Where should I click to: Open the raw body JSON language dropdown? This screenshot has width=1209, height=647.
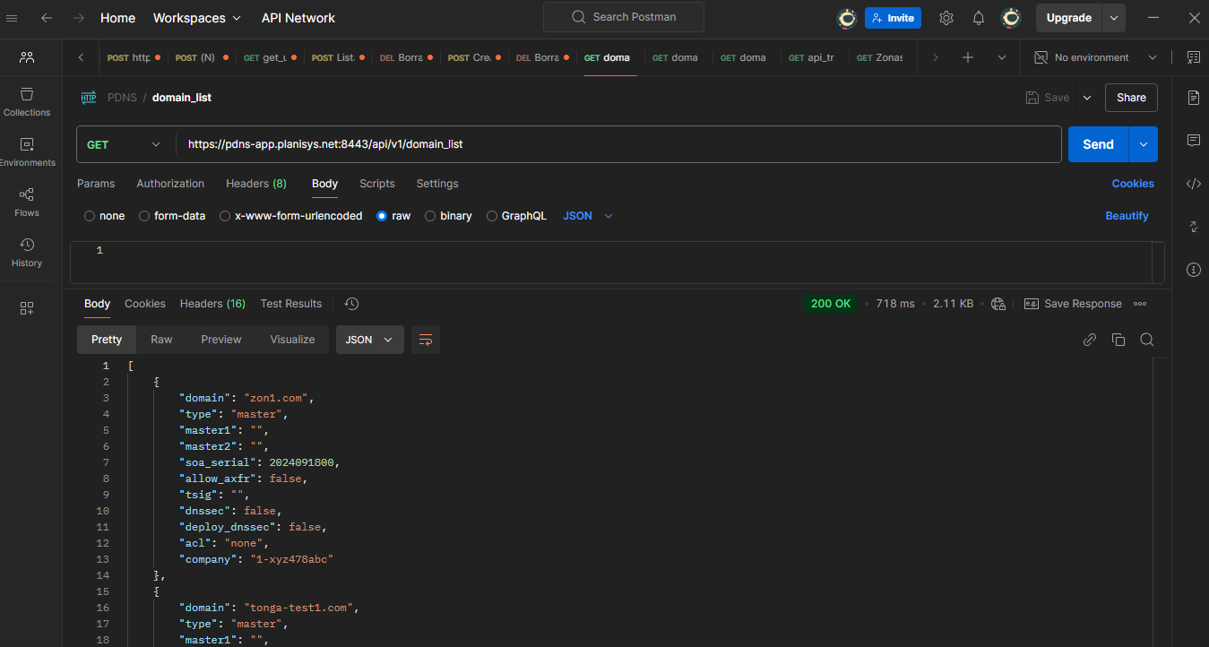[x=588, y=216]
